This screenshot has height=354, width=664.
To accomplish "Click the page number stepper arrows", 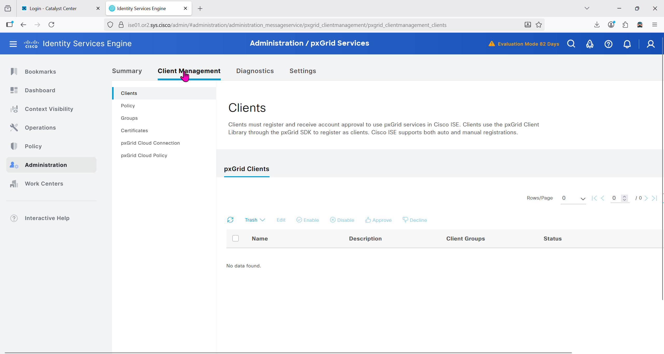I will tap(624, 198).
